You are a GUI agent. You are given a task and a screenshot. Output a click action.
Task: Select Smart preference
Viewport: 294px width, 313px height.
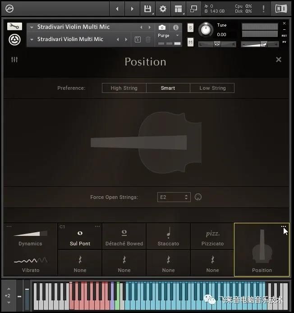click(168, 88)
